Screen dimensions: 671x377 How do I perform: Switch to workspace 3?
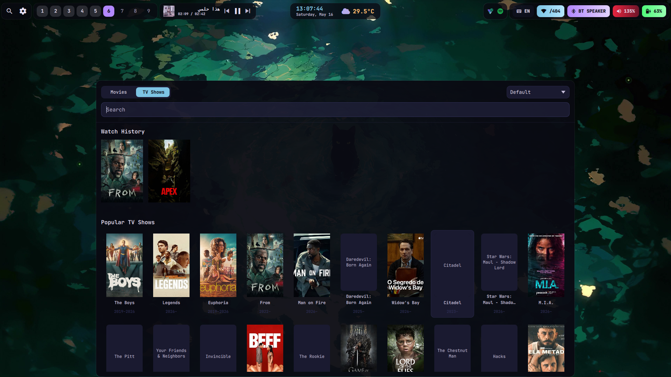[x=69, y=11]
